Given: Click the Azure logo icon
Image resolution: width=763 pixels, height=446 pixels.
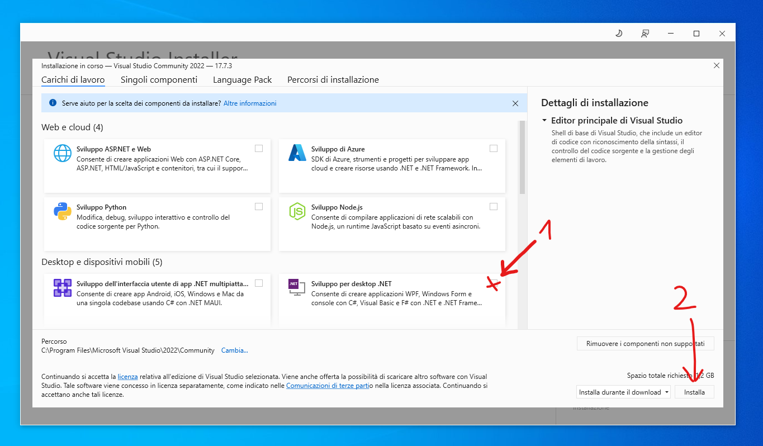Looking at the screenshot, I should (x=296, y=153).
